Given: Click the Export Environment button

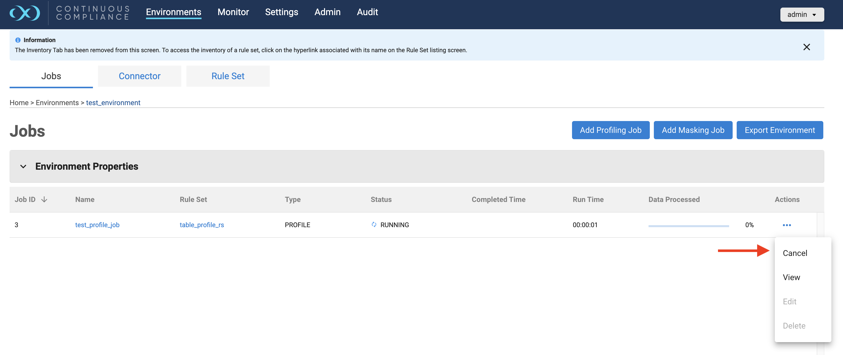Looking at the screenshot, I should (x=780, y=130).
